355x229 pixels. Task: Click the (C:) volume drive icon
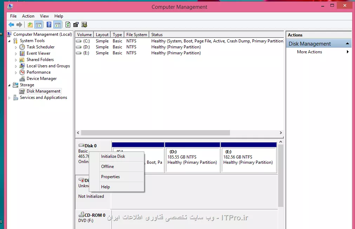(79, 41)
